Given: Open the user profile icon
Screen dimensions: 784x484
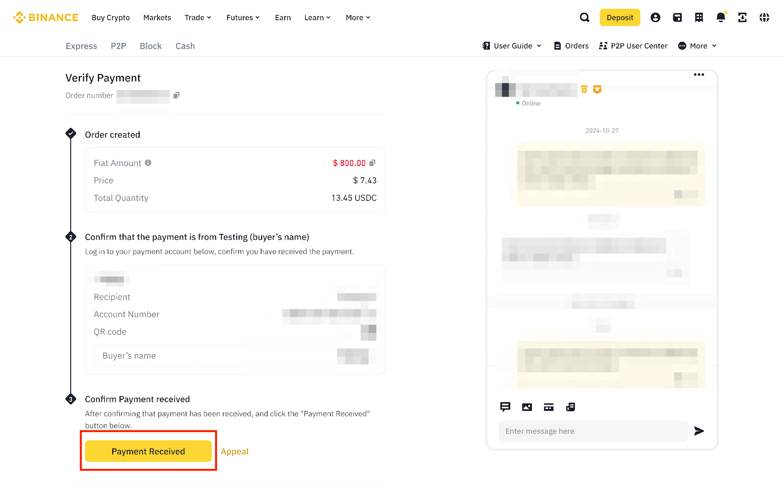Looking at the screenshot, I should pos(655,18).
